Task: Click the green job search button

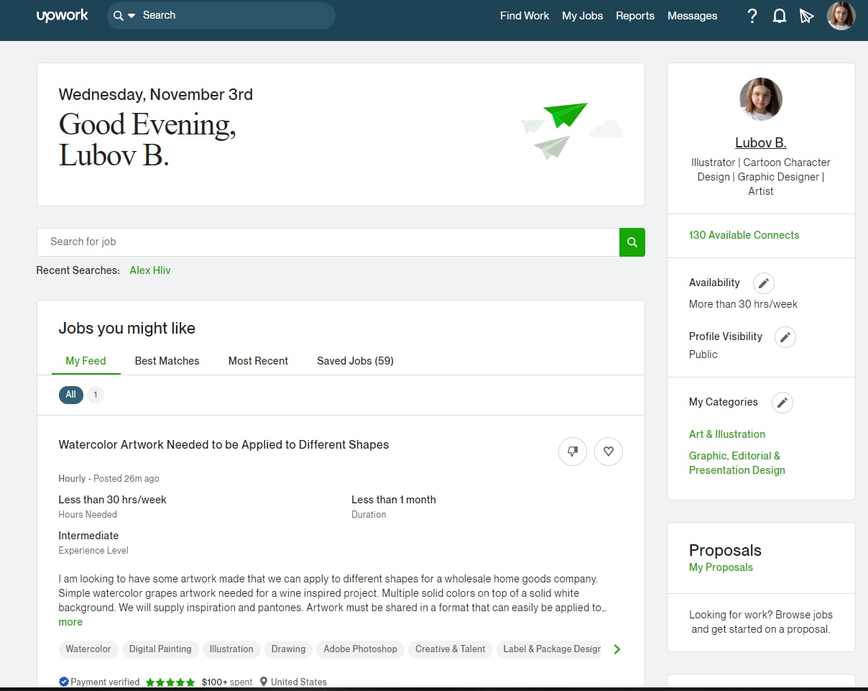Action: click(632, 242)
